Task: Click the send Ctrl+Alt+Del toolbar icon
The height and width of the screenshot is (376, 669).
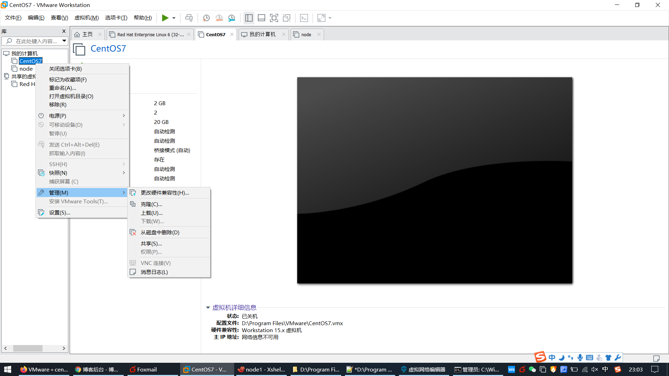Action: [189, 18]
